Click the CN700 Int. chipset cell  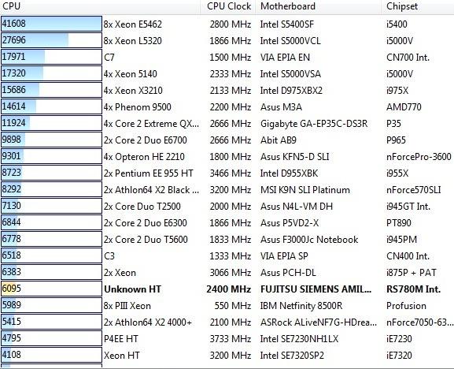pos(408,57)
